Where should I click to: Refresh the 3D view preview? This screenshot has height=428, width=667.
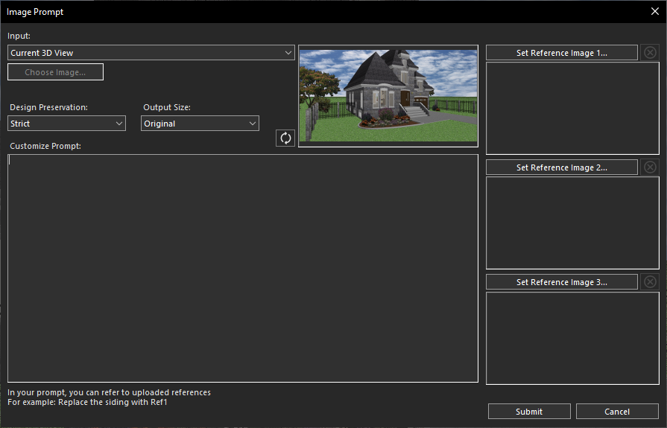(285, 138)
